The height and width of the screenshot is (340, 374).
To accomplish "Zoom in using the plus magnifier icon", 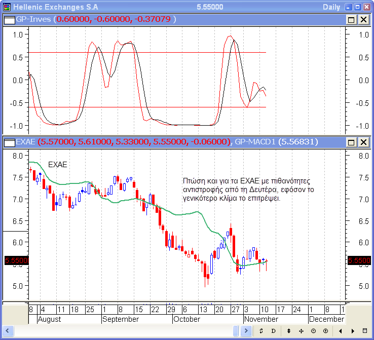I will click(325, 331).
